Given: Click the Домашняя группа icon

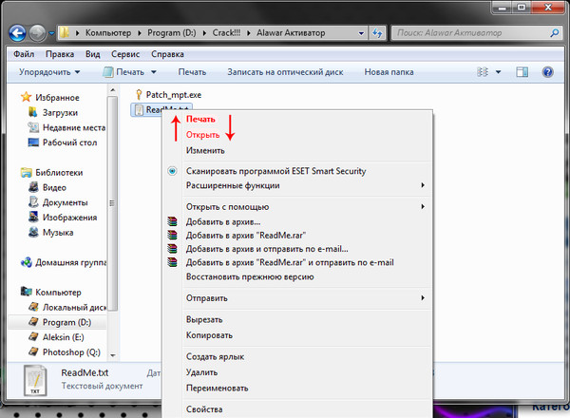Looking at the screenshot, I should click(x=28, y=260).
